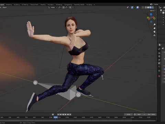The height and width of the screenshot is (124, 165).
Task: Open the properties editor type dropdown
Action: pyautogui.click(x=160, y=45)
